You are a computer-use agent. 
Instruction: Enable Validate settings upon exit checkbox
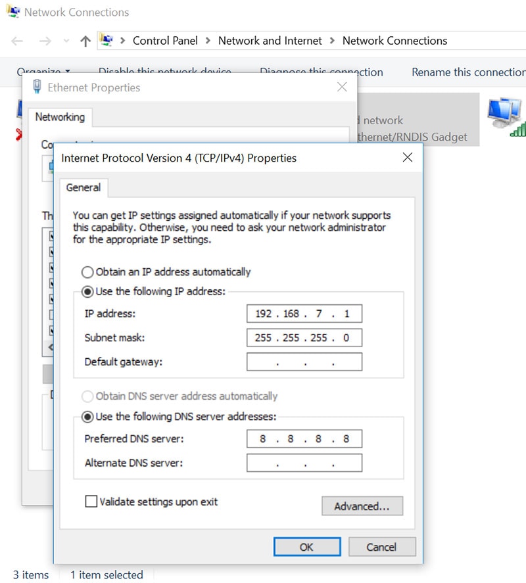click(x=91, y=501)
